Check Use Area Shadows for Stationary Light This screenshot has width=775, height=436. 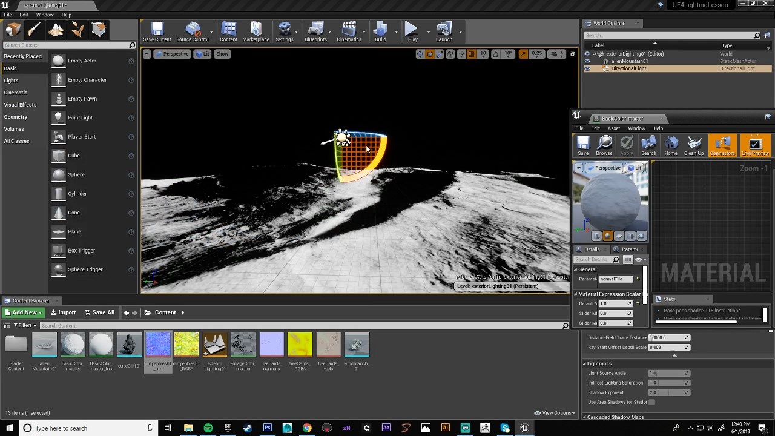[x=651, y=402]
